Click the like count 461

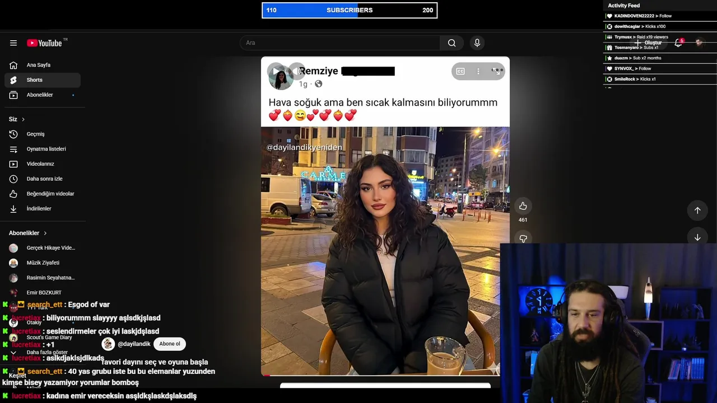(x=523, y=220)
